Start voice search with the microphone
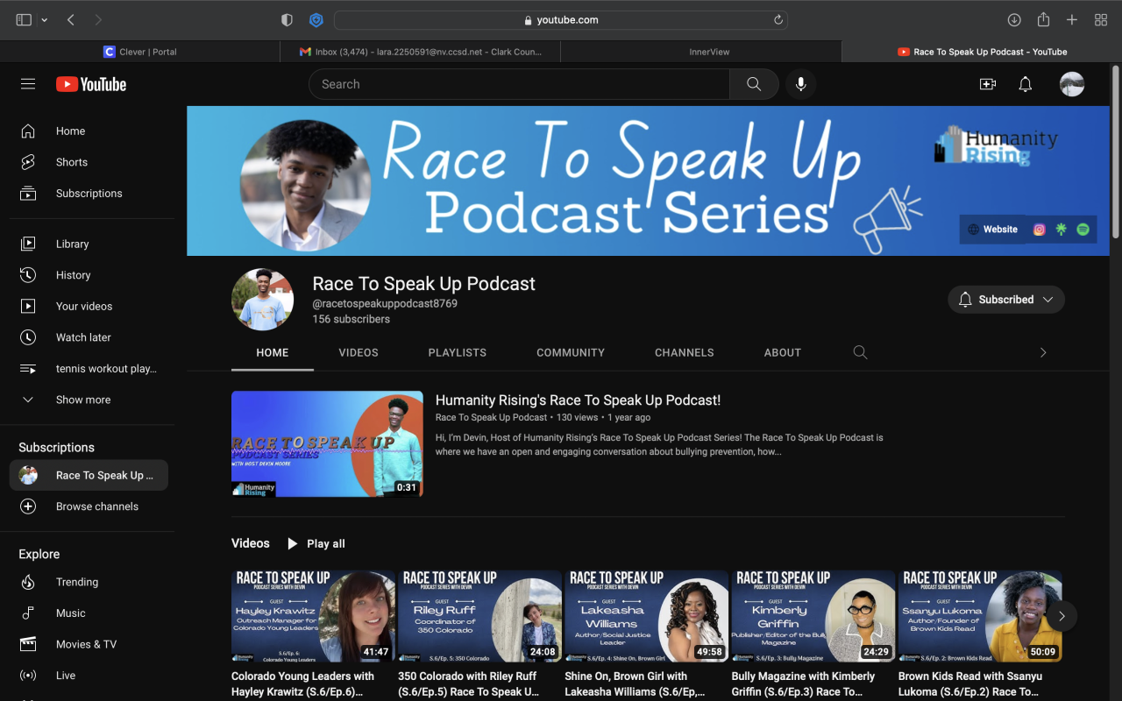Image resolution: width=1122 pixels, height=701 pixels. (800, 84)
